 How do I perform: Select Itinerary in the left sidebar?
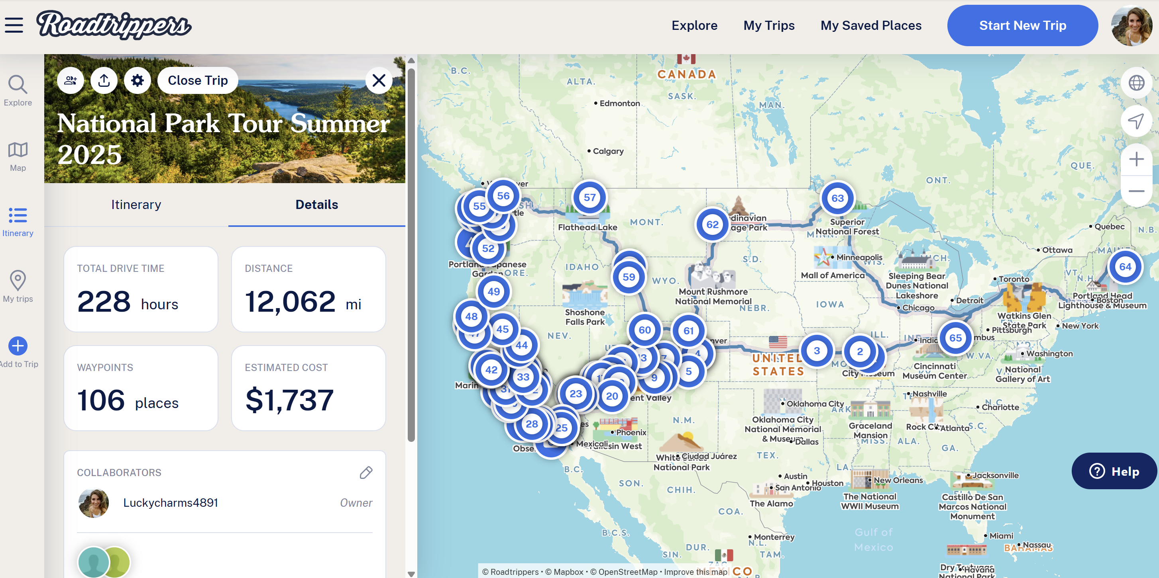pos(18,222)
